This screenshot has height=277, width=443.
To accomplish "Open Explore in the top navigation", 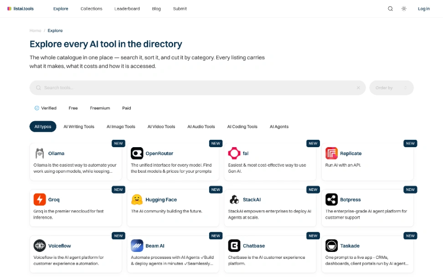I will 61,9.
